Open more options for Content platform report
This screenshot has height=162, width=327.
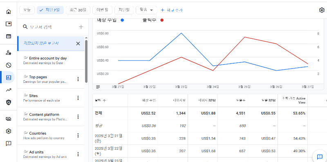(x=78, y=117)
